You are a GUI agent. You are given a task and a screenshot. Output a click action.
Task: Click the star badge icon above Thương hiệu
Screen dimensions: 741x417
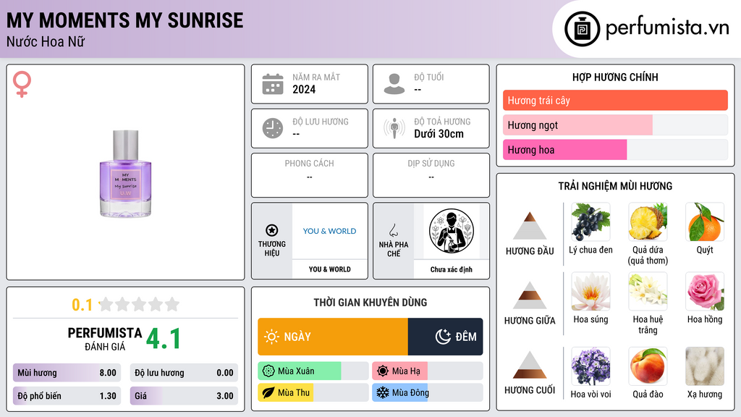tap(272, 230)
